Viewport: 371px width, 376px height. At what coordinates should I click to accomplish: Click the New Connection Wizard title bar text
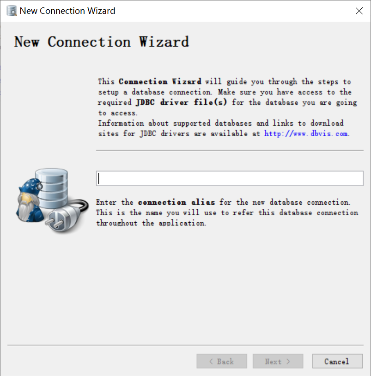tap(67, 11)
